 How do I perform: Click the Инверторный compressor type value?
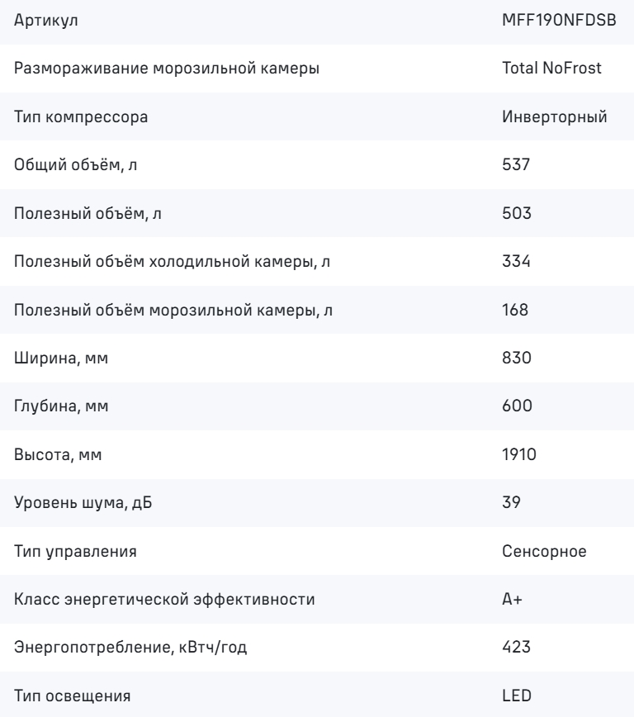[x=555, y=117]
